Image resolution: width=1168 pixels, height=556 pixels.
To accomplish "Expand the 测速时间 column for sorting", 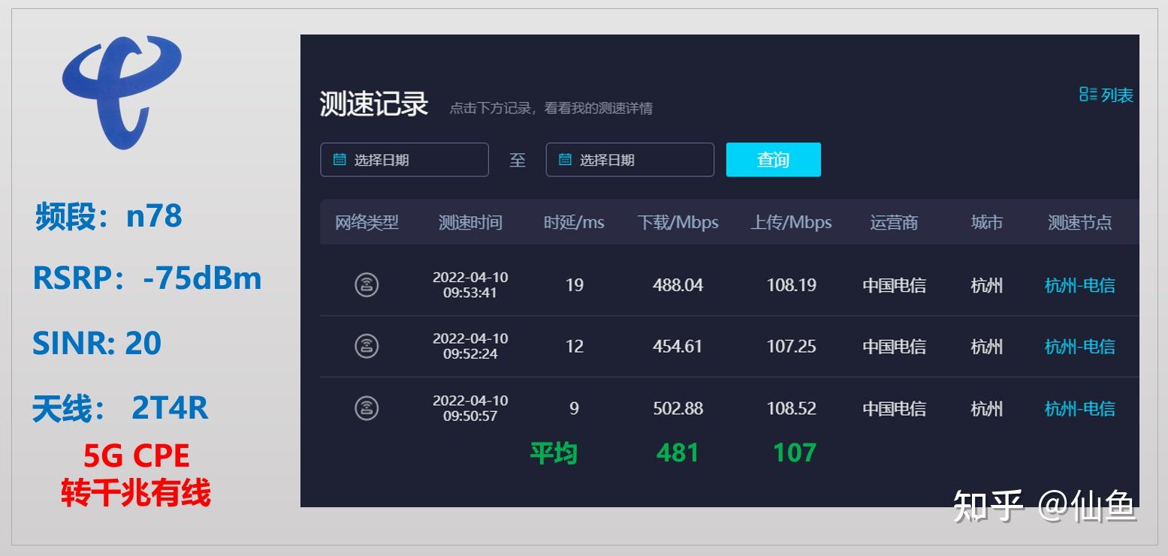I will 470,222.
